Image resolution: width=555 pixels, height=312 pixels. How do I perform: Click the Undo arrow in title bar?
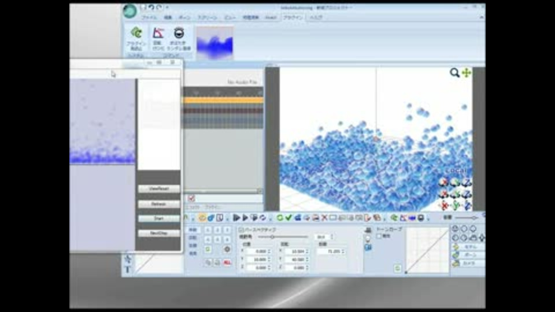click(151, 7)
